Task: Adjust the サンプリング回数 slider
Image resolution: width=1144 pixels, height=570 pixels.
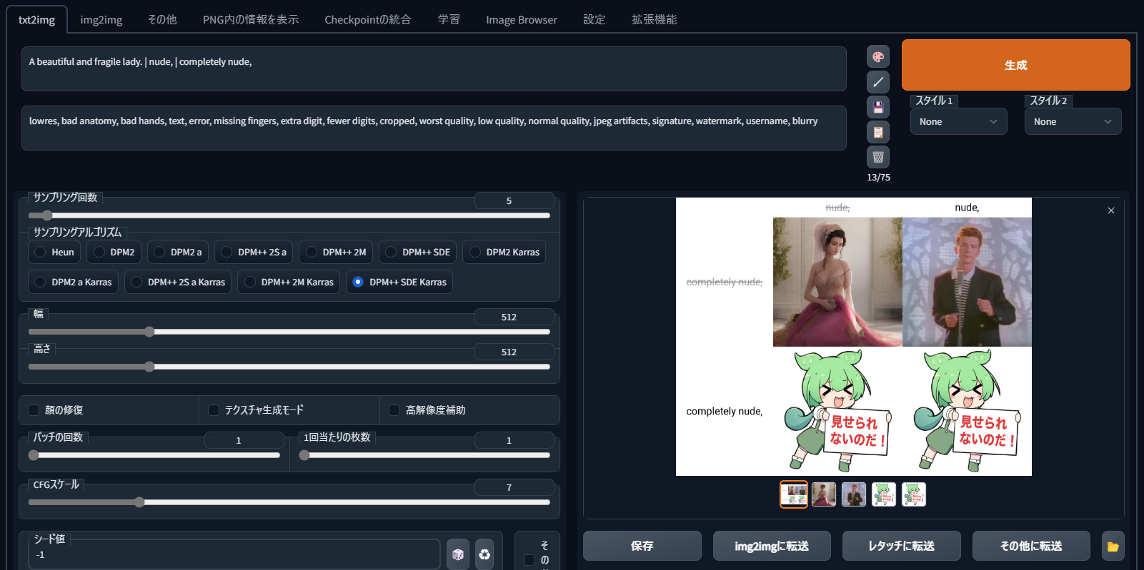Action: pos(289,215)
